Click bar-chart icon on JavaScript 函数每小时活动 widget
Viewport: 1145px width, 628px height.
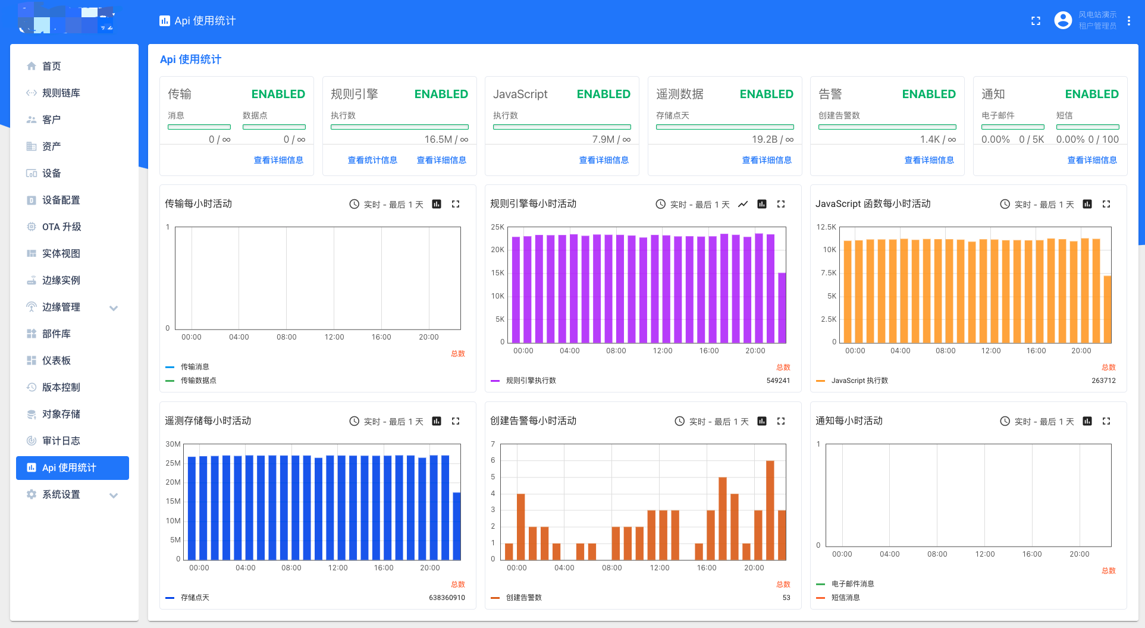click(x=1087, y=204)
